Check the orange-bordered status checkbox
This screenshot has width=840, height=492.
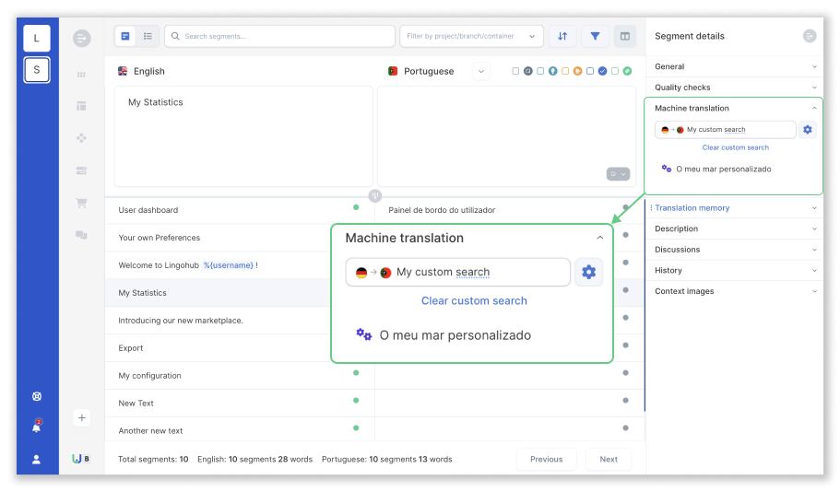pos(565,71)
